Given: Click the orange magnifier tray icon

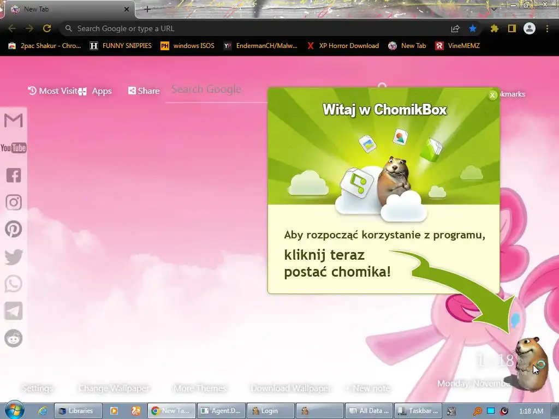Looking at the screenshot, I should pos(477,411).
